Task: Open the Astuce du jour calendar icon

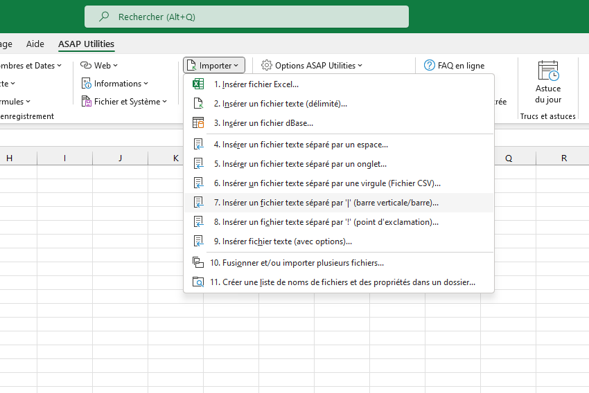Action: coord(548,71)
